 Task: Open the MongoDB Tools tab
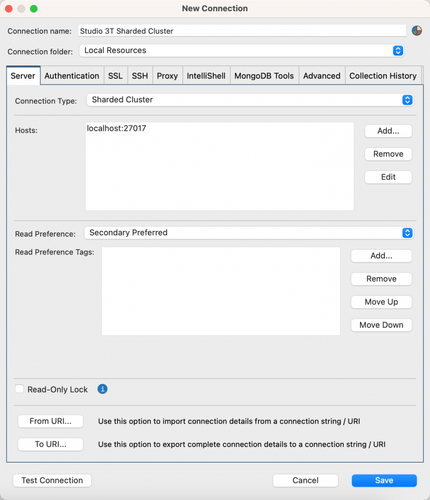click(264, 76)
